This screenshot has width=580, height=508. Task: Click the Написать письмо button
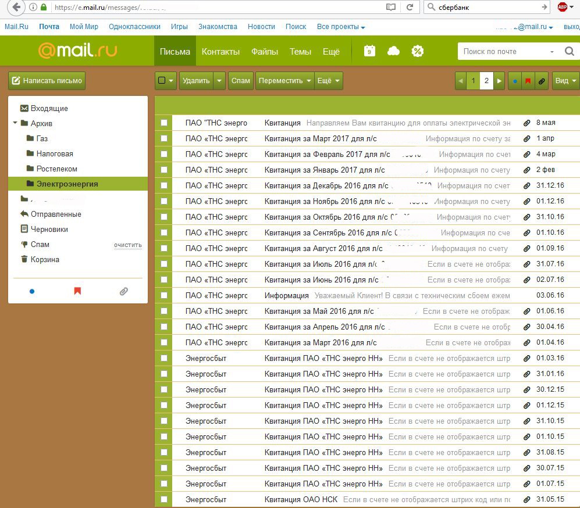tap(47, 81)
